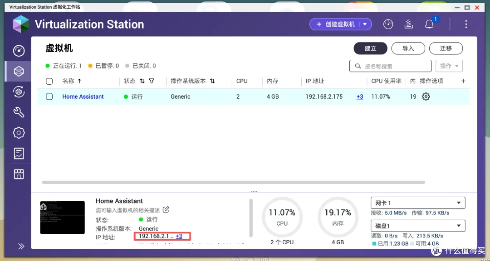Open the +3 IP addresses link in table row

click(x=360, y=97)
